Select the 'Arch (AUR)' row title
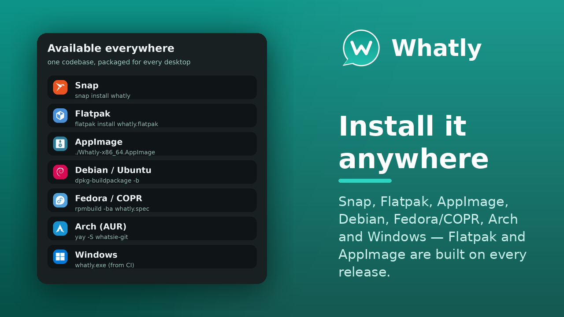564x317 pixels. point(100,226)
